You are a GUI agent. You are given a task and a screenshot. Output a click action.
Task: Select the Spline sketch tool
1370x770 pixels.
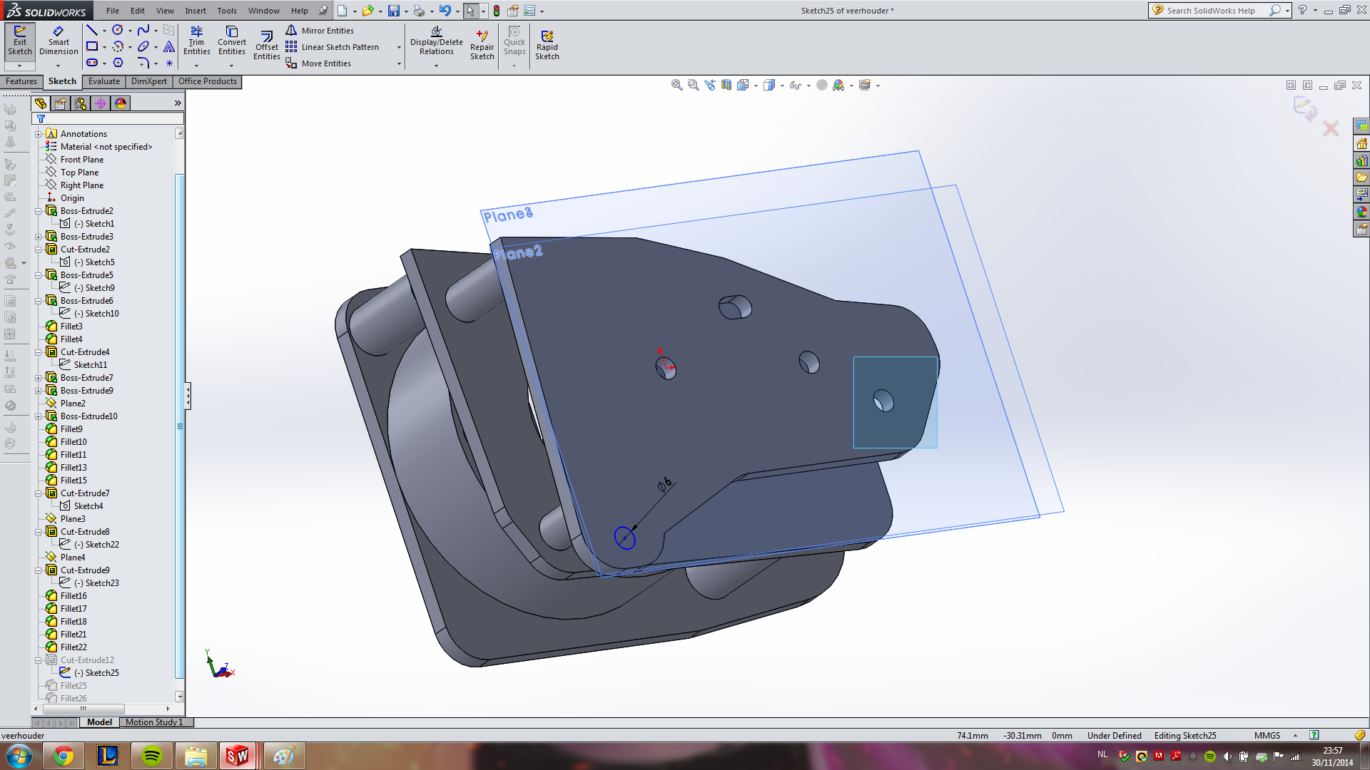[143, 30]
